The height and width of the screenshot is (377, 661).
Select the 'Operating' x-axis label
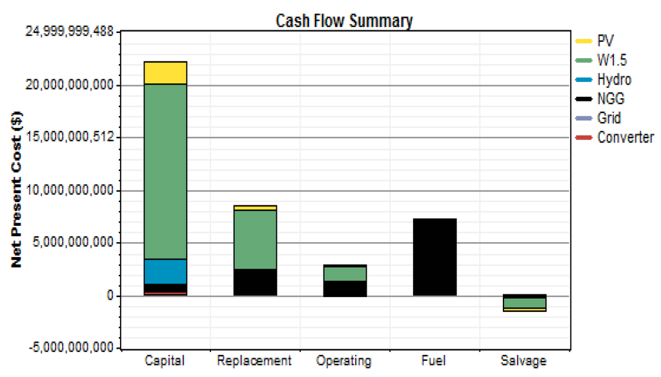tap(344, 361)
